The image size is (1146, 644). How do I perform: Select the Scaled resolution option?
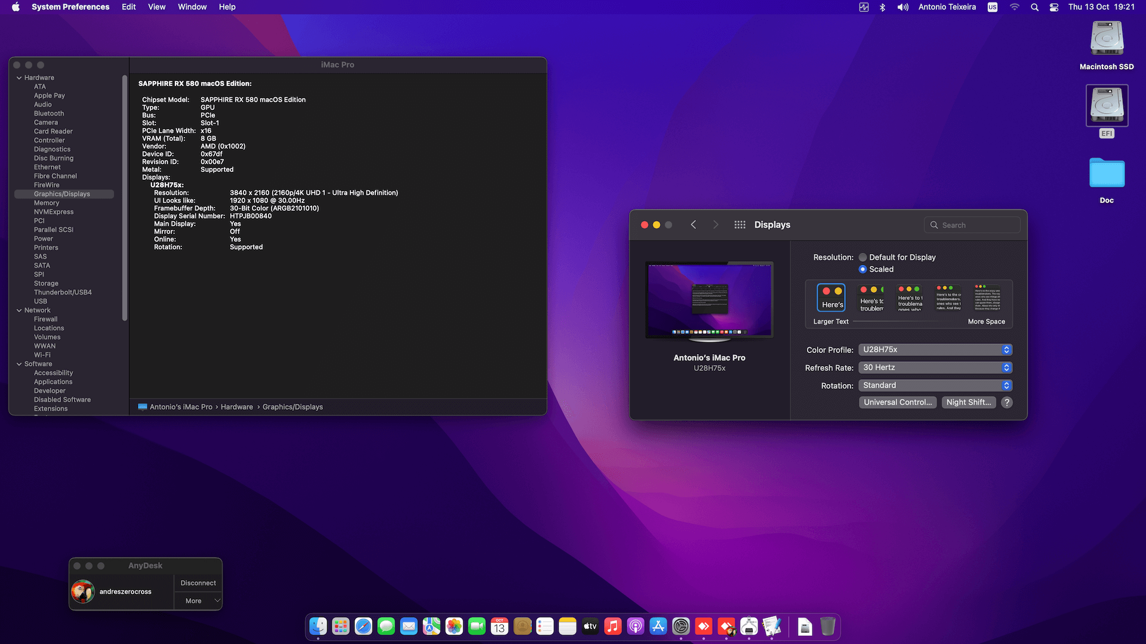[x=862, y=270]
